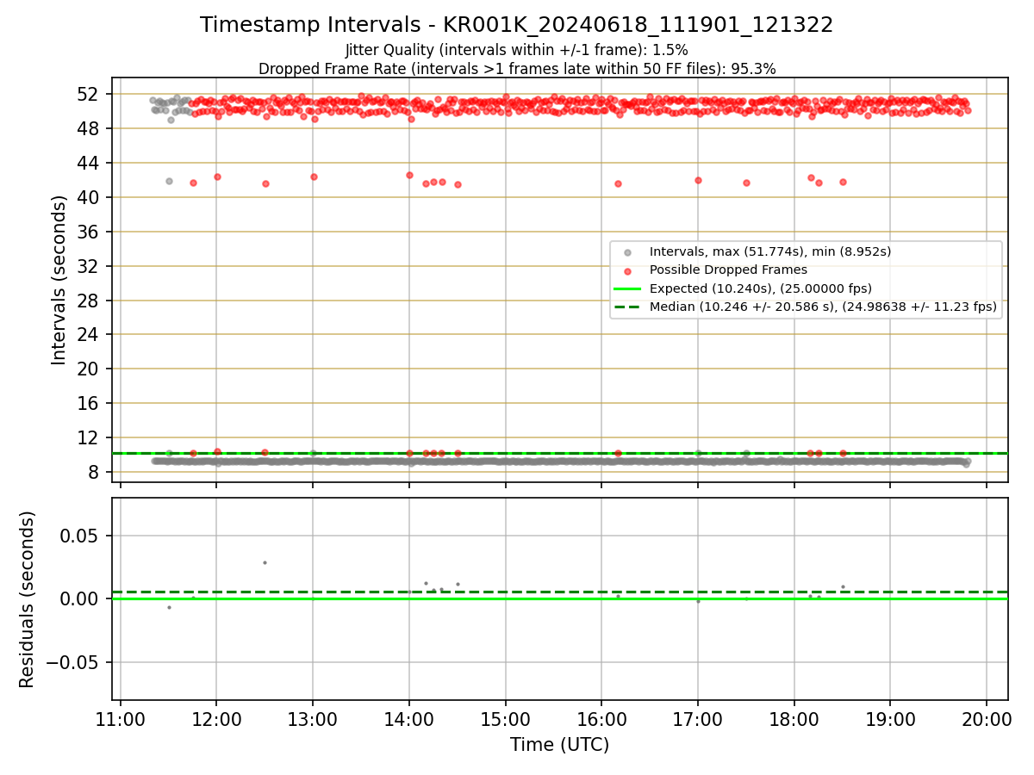Click the grey circle marker in the legend
The image size is (1034, 775).
pos(627,252)
